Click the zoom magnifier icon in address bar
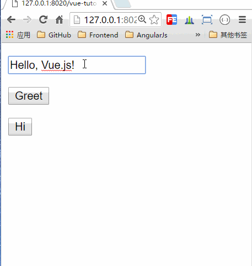Image resolution: width=252 pixels, height=266 pixels. click(142, 19)
